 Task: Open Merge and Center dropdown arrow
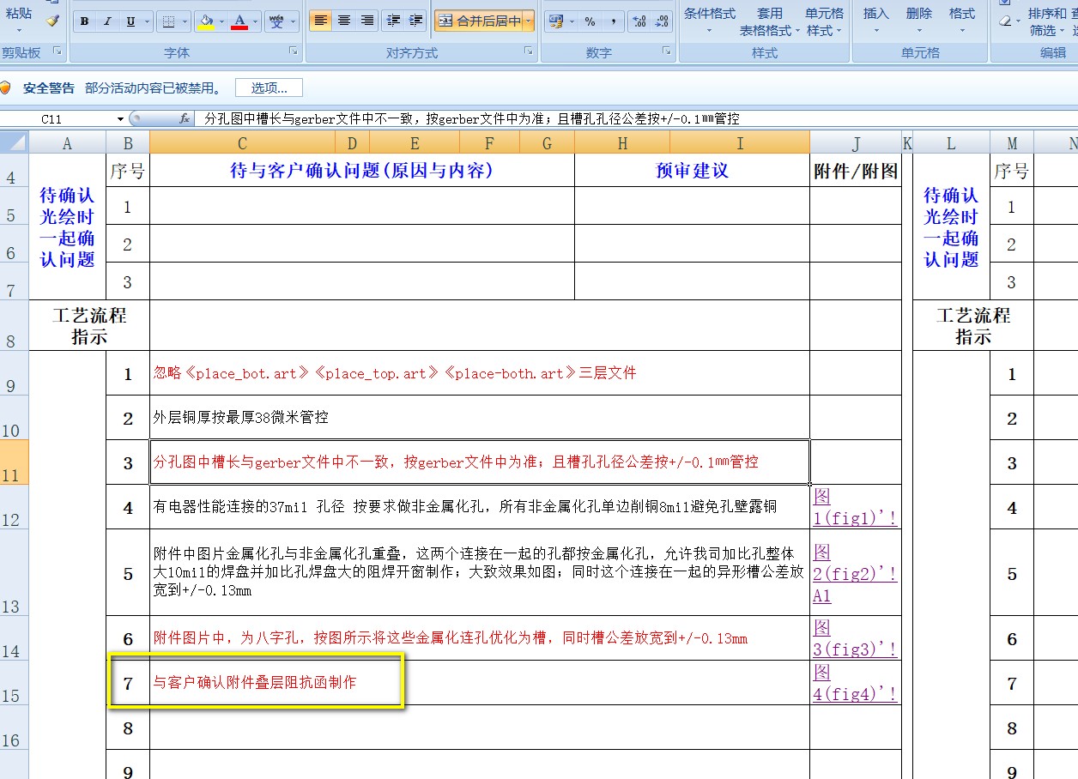[x=529, y=21]
